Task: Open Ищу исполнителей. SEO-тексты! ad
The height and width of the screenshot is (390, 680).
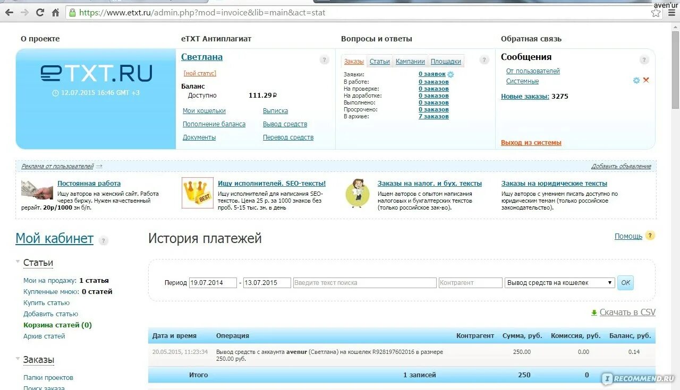Action: click(271, 184)
